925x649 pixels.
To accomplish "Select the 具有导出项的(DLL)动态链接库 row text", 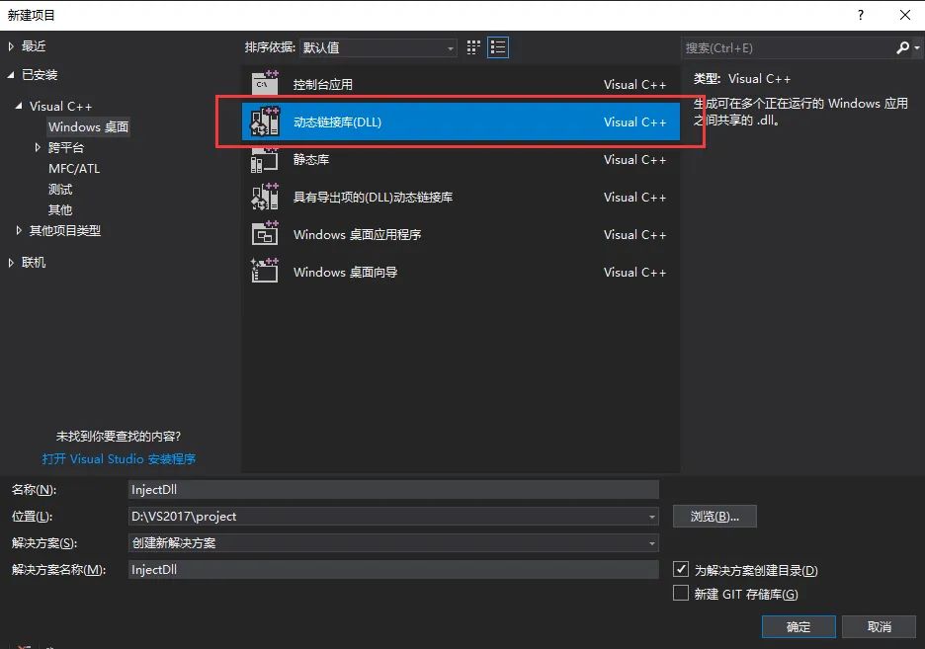I will pos(373,197).
